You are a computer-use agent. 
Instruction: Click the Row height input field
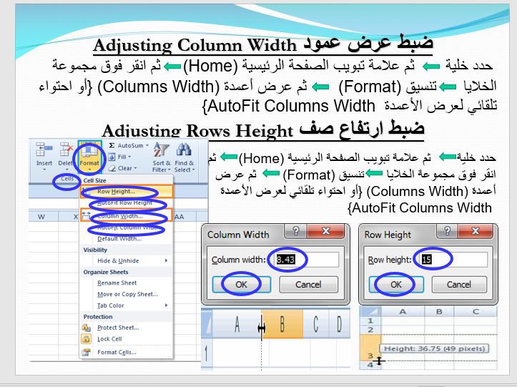(x=451, y=260)
